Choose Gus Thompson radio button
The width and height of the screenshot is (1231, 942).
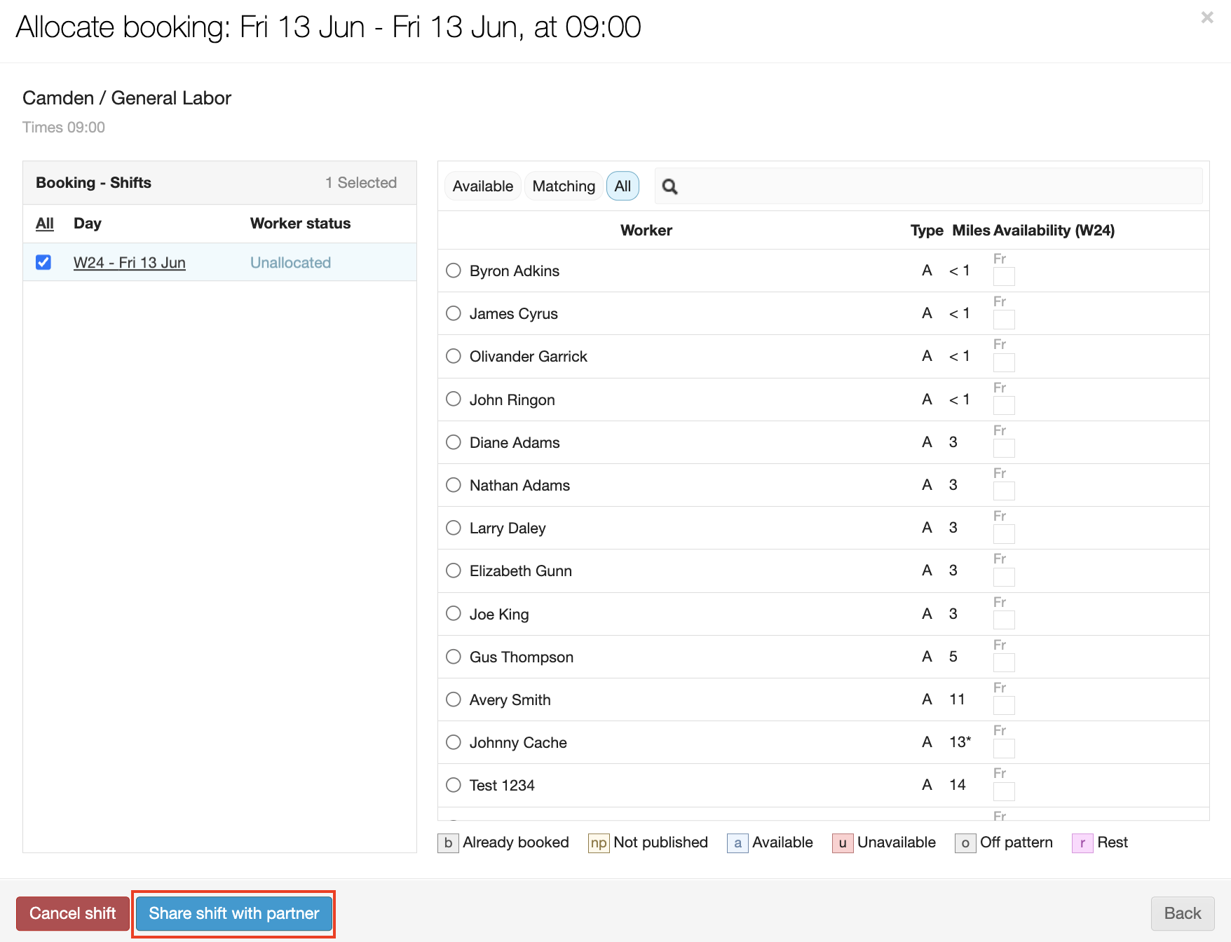pos(454,657)
